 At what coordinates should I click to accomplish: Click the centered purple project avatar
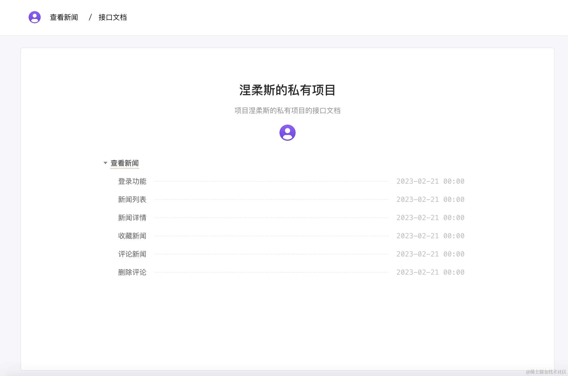(287, 132)
